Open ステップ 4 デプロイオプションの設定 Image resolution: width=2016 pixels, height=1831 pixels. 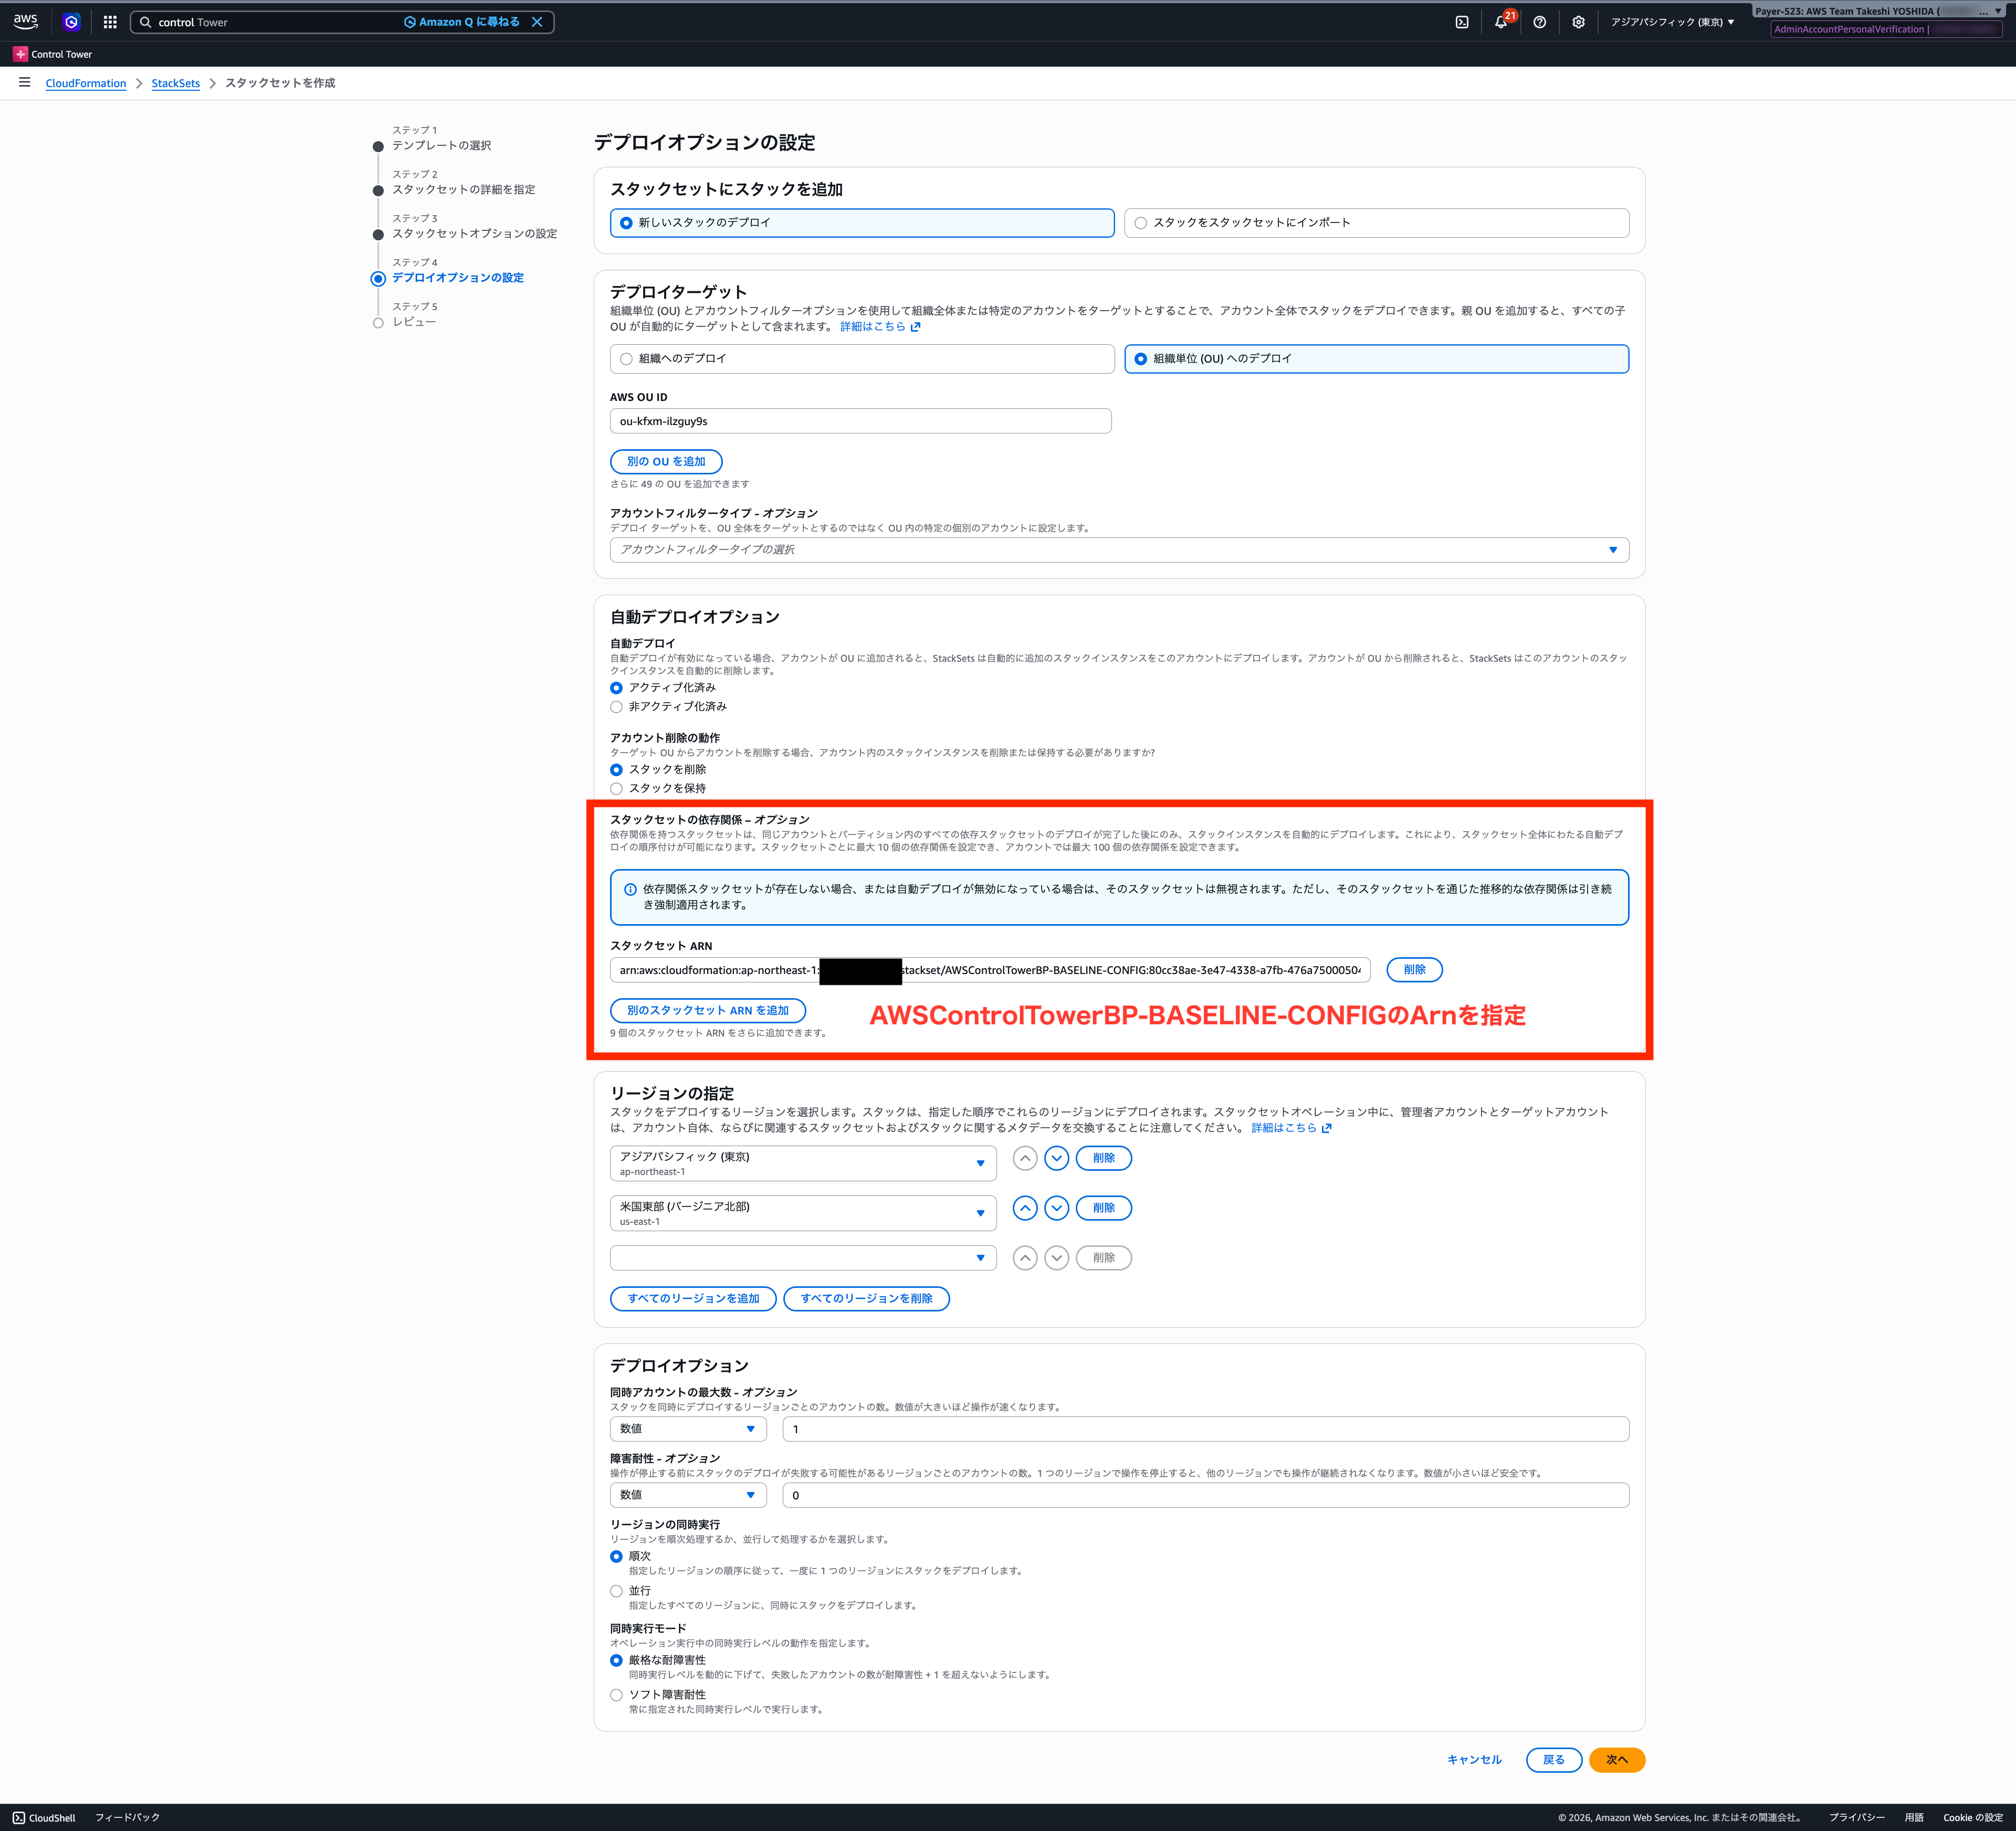click(x=458, y=278)
